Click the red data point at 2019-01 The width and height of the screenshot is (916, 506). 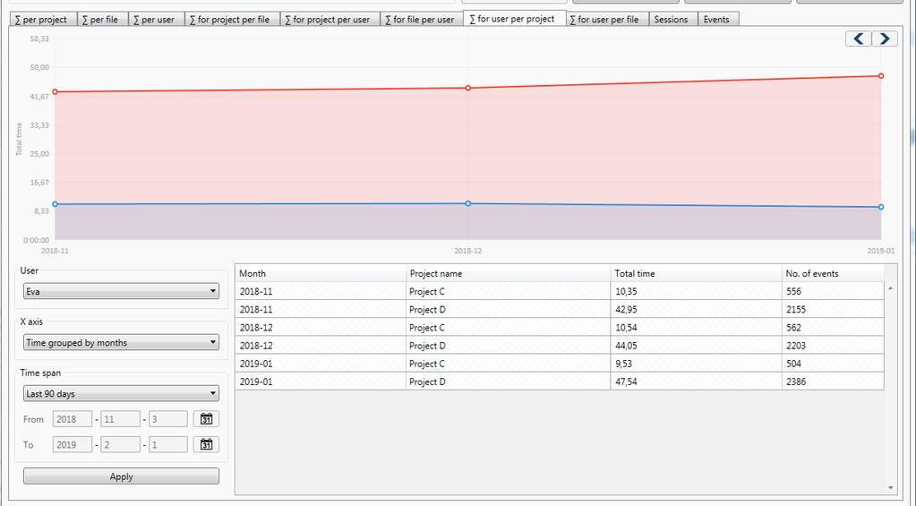[881, 76]
